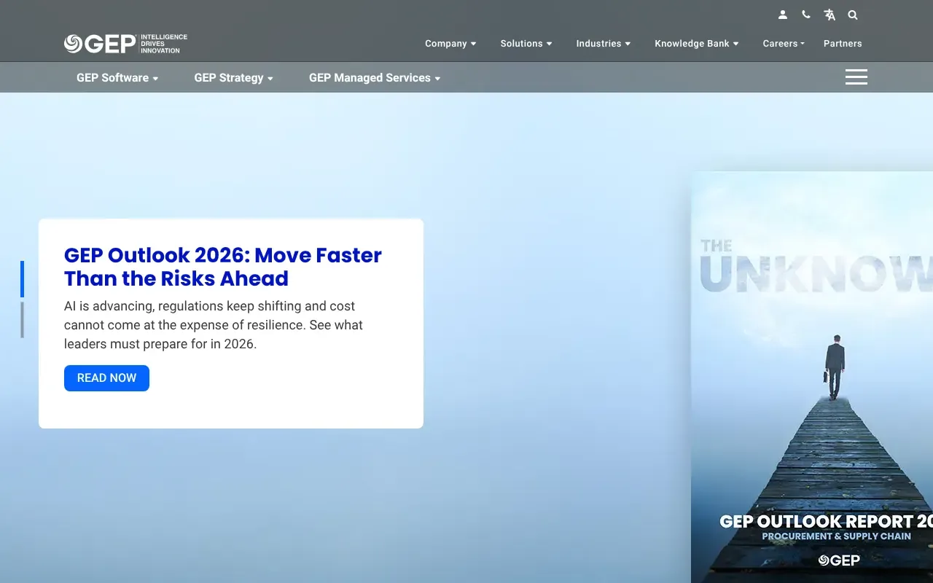Click the user account icon
Screen dimensions: 933x583
point(783,15)
